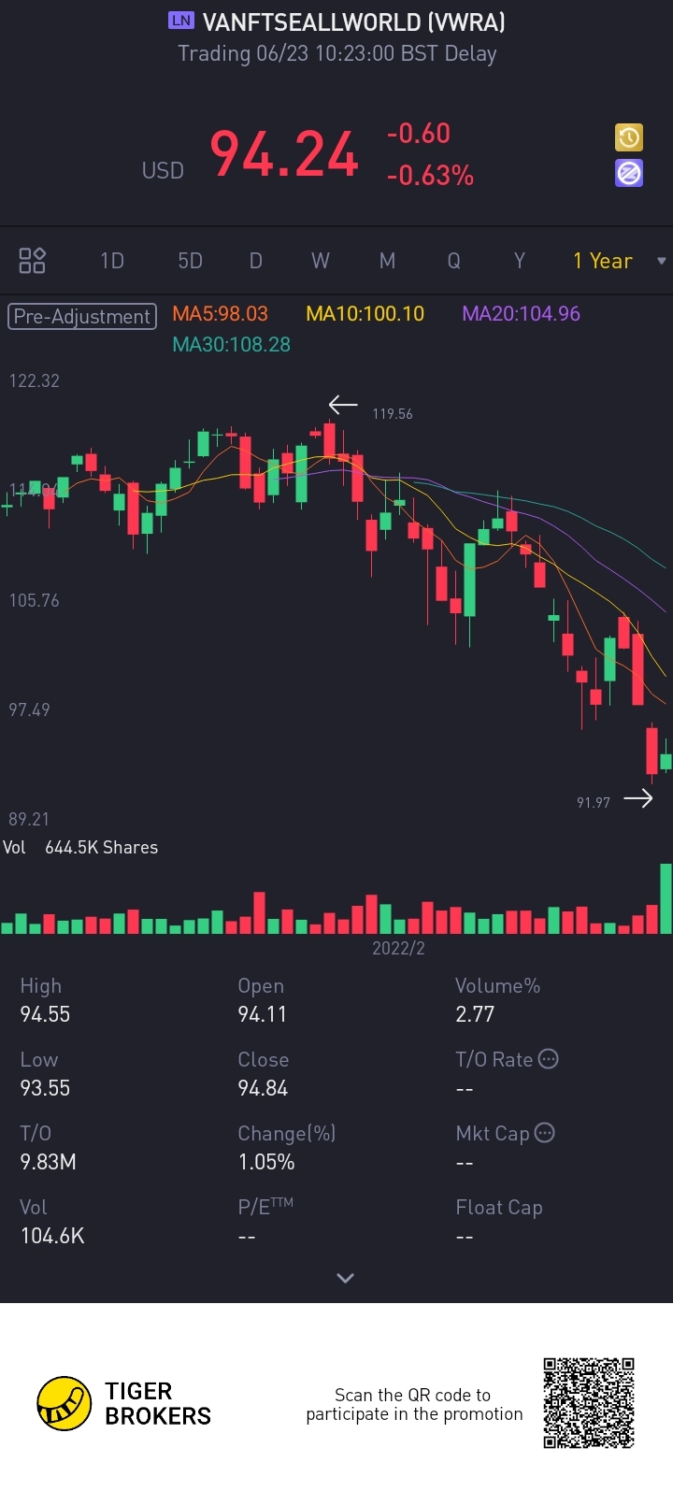Screen dimensions: 673x1505
Task: Tap the Tiger Brokers logo
Action: [x=64, y=1403]
